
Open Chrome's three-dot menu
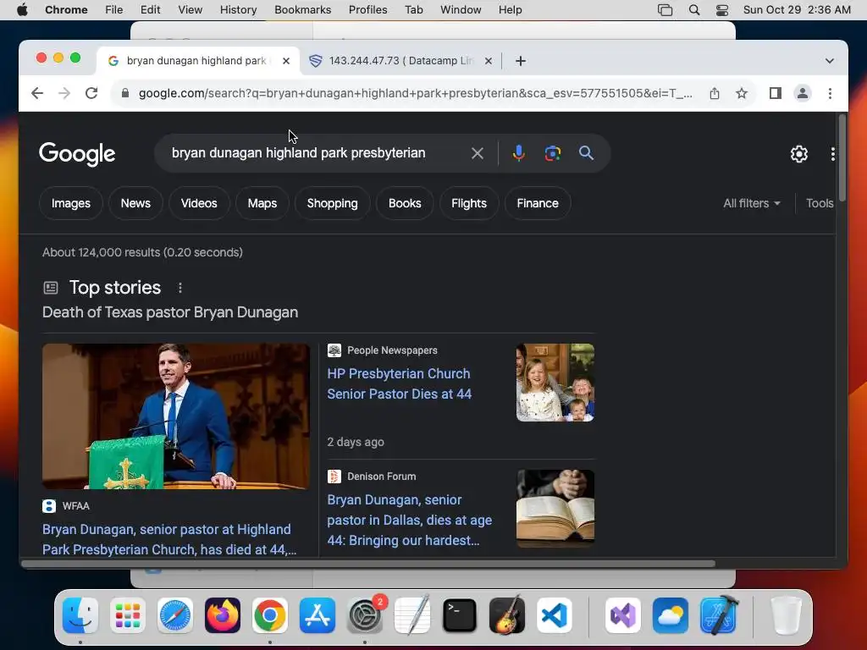(830, 93)
